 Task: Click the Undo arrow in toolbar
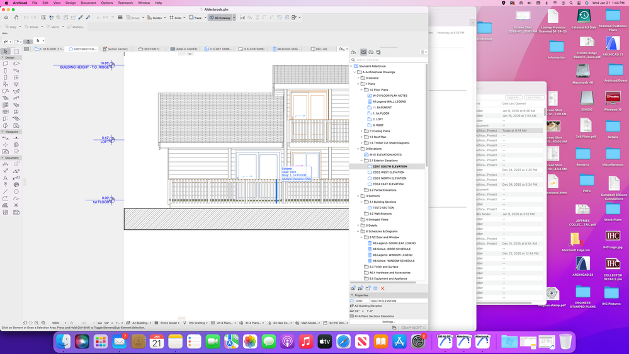[26, 18]
